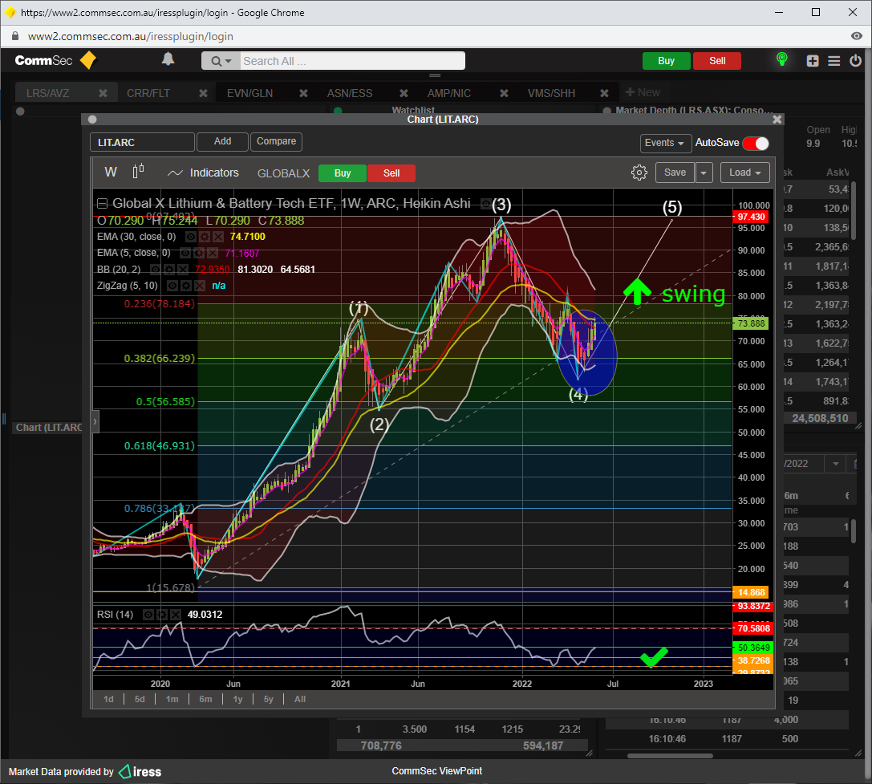Open the Indicators menu
The height and width of the screenshot is (784, 872).
pyautogui.click(x=204, y=173)
